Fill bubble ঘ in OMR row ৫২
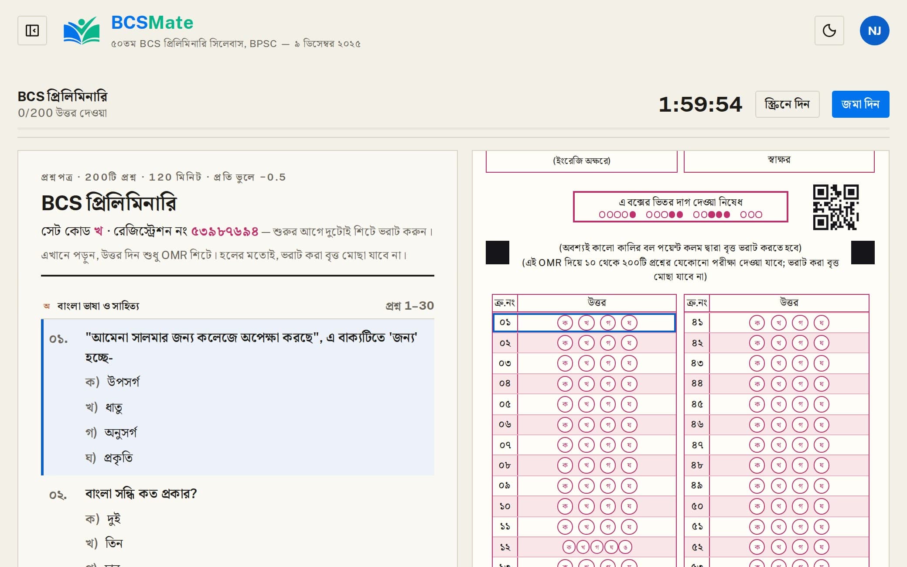 821,547
